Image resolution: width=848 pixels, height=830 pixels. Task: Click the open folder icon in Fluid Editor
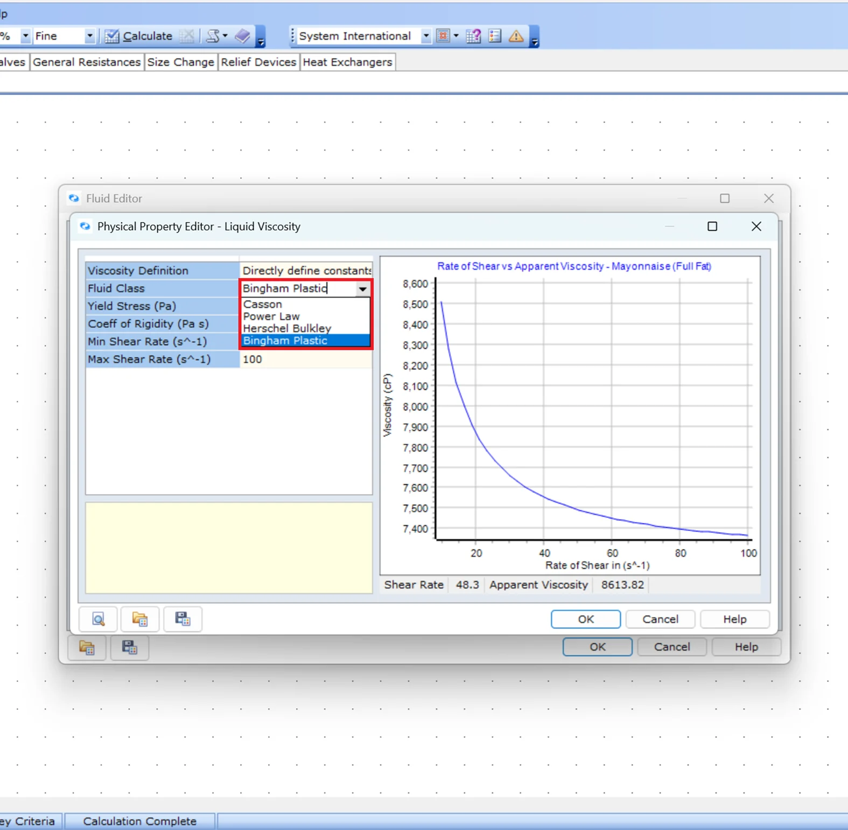(x=87, y=647)
